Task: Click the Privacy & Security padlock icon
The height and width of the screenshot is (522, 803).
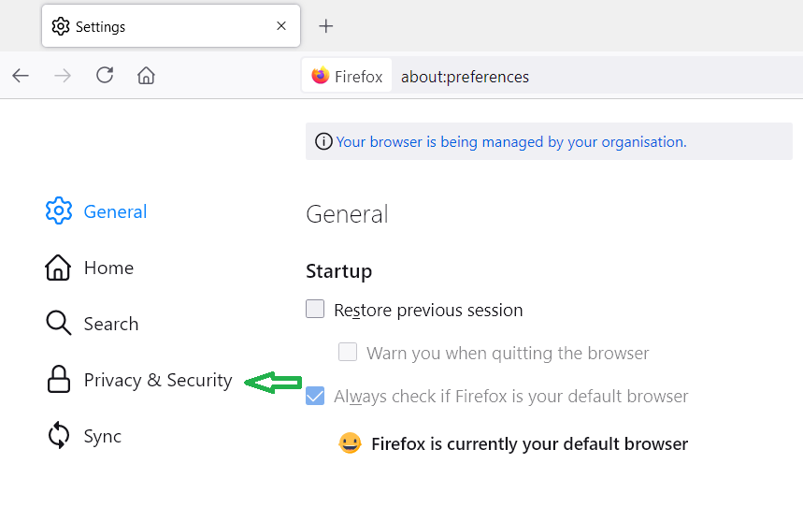Action: click(x=58, y=379)
